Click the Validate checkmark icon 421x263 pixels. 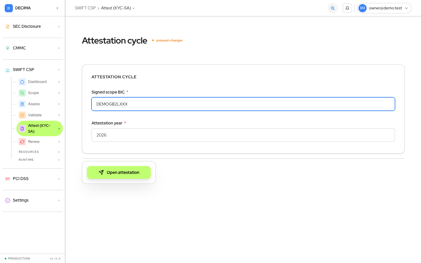[x=22, y=115]
